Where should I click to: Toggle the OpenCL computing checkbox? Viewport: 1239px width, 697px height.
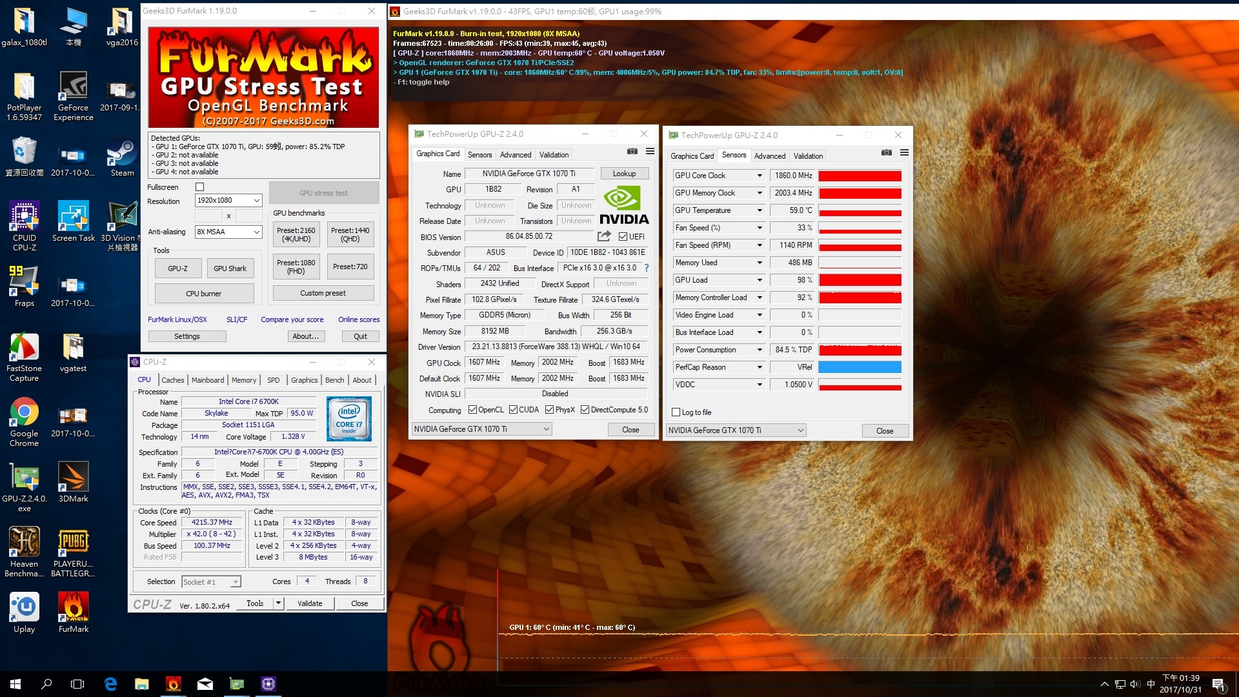click(472, 410)
